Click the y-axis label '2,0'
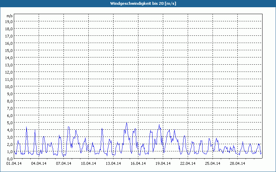The width and height of the screenshot is (276, 172). tap(10, 144)
